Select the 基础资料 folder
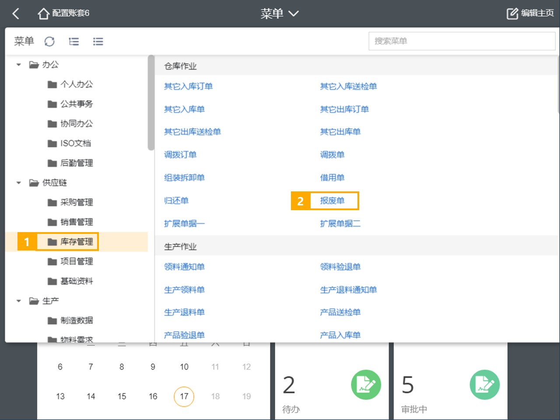560x420 pixels. pos(70,281)
